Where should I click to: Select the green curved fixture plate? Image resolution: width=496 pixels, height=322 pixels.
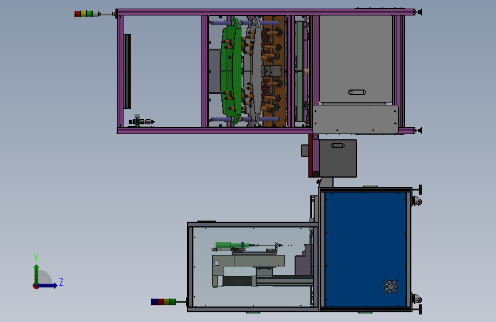tap(231, 71)
